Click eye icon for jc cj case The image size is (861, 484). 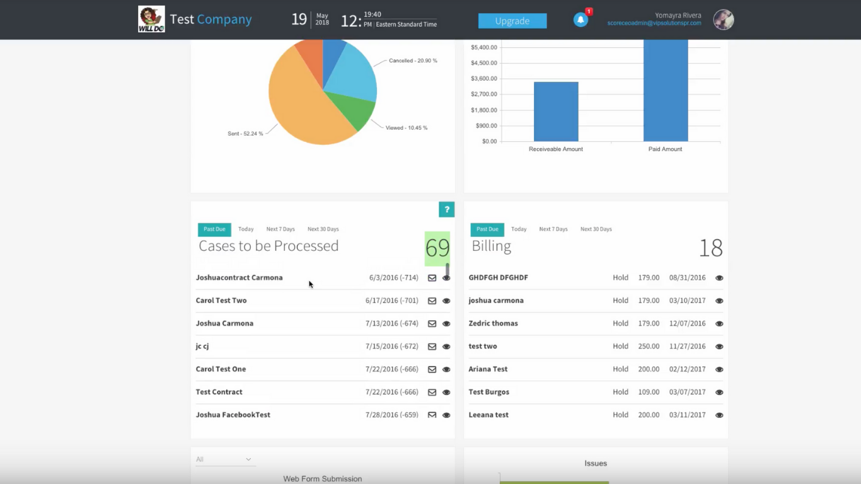(x=446, y=347)
